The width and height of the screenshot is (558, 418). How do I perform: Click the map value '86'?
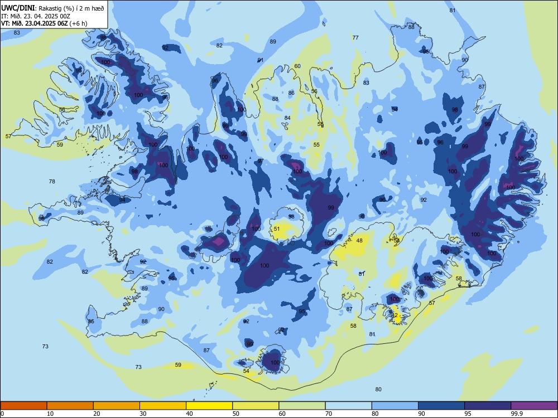coord(291,93)
